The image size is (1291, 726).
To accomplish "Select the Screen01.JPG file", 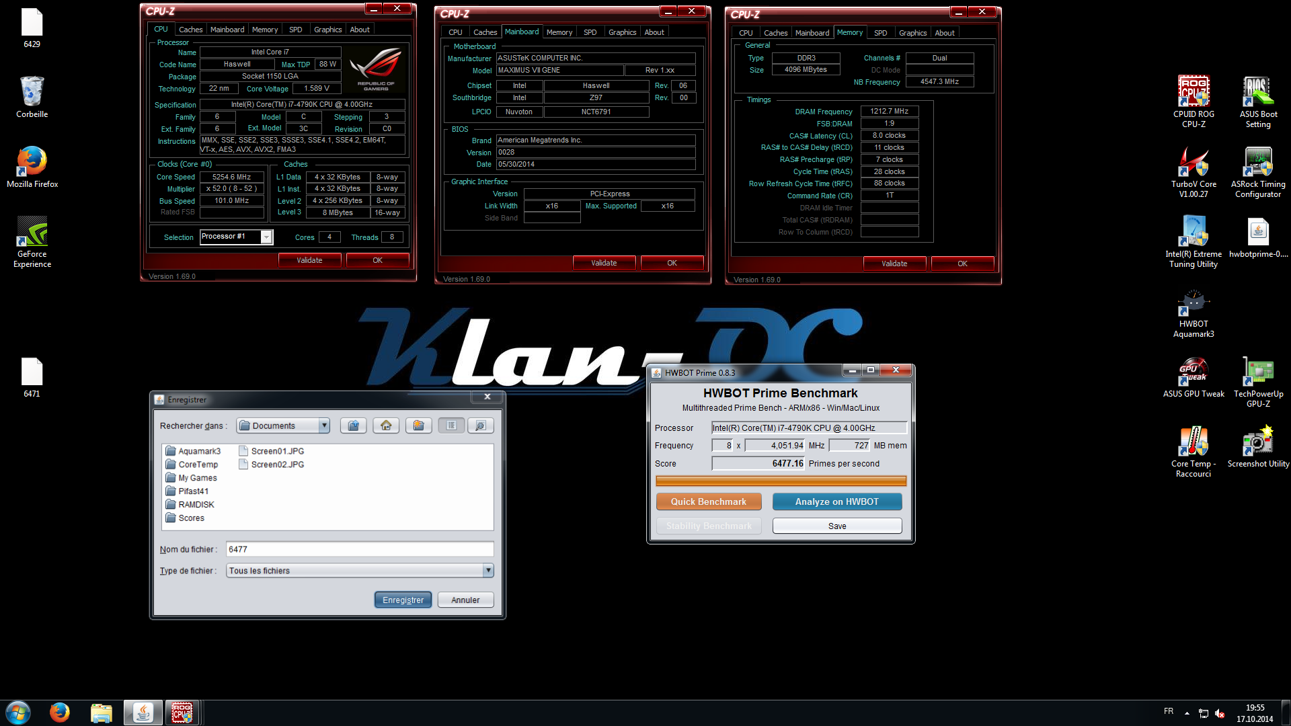I will [272, 451].
